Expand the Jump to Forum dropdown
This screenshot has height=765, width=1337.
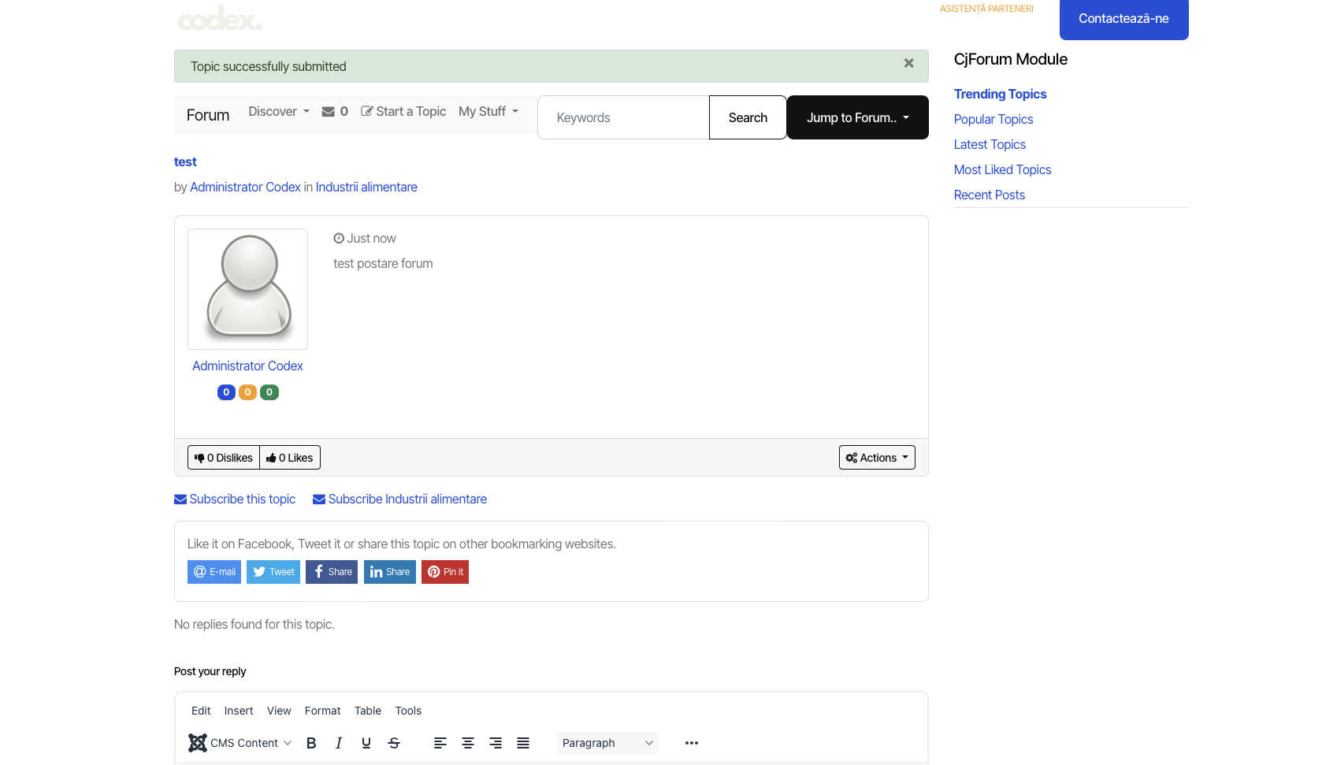click(x=857, y=117)
